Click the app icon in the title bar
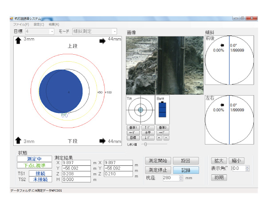 coord(12,18)
